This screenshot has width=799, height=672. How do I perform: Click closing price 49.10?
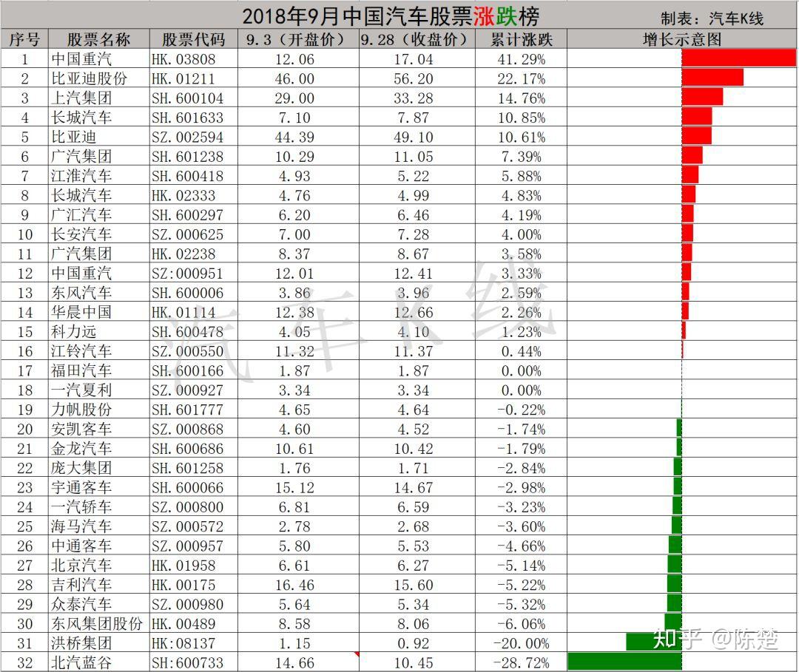pos(414,137)
